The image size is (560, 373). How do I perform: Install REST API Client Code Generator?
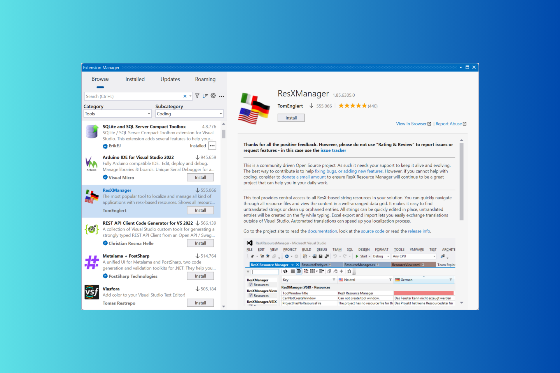point(200,243)
